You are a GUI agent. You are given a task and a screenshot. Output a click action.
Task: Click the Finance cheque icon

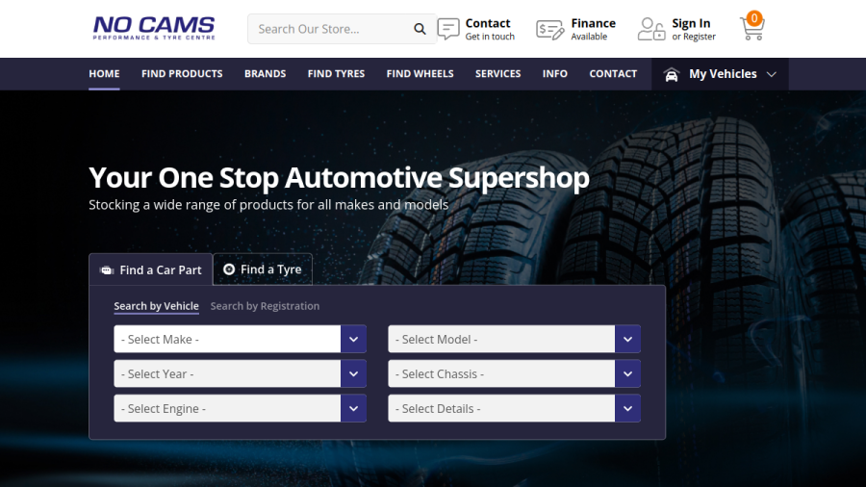[x=549, y=29]
